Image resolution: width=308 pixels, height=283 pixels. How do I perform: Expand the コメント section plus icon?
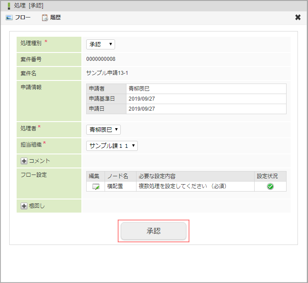coord(24,161)
